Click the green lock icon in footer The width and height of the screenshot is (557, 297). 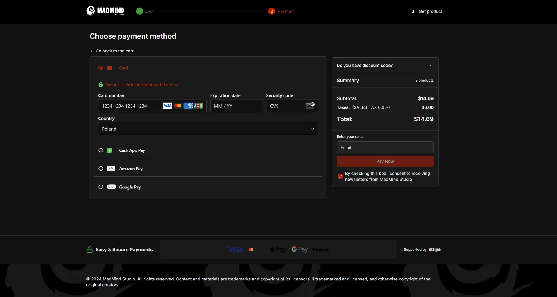89,250
